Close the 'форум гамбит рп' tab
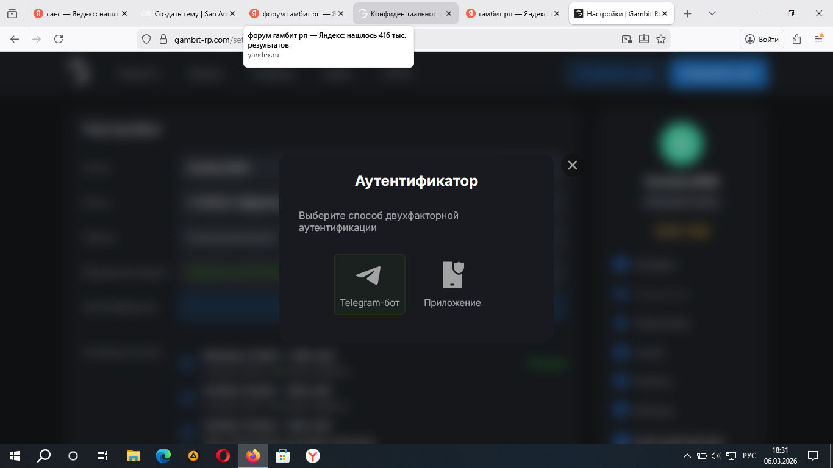Viewport: 833px width, 468px height. pos(341,13)
